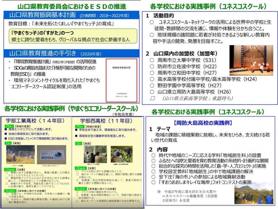Click the title 山口県教育委員会におけるＥＳＤの推進
This screenshot has width=278, height=209.
click(x=72, y=6)
